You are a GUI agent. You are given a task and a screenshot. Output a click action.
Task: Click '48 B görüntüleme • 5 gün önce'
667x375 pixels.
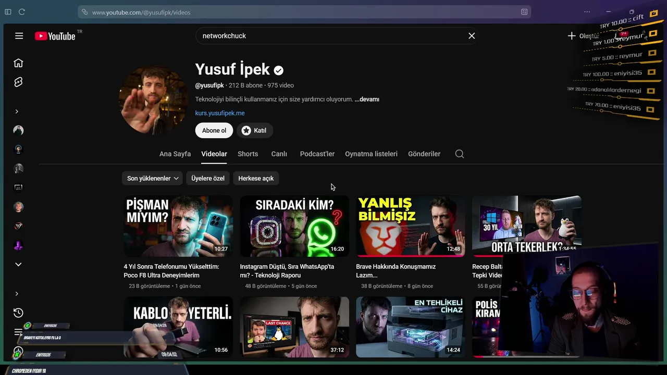tap(281, 286)
